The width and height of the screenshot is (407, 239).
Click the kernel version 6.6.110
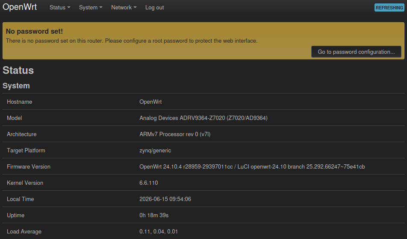tap(149, 183)
